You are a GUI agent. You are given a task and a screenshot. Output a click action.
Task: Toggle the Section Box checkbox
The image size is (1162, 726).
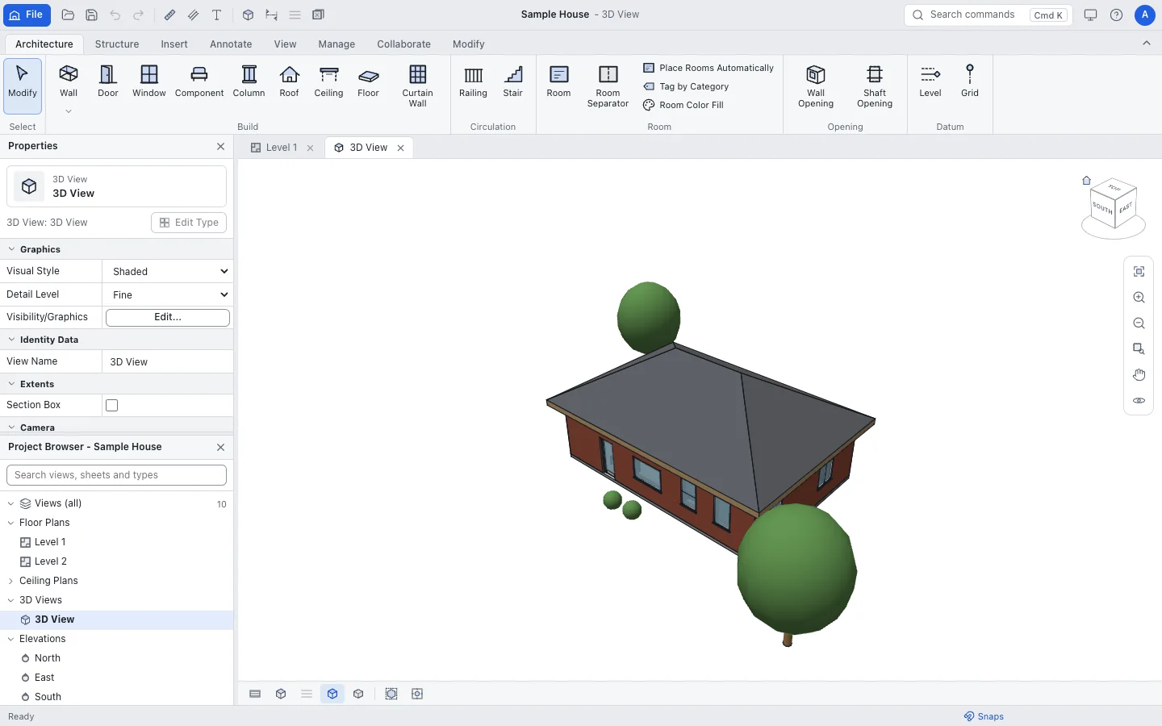click(x=112, y=405)
